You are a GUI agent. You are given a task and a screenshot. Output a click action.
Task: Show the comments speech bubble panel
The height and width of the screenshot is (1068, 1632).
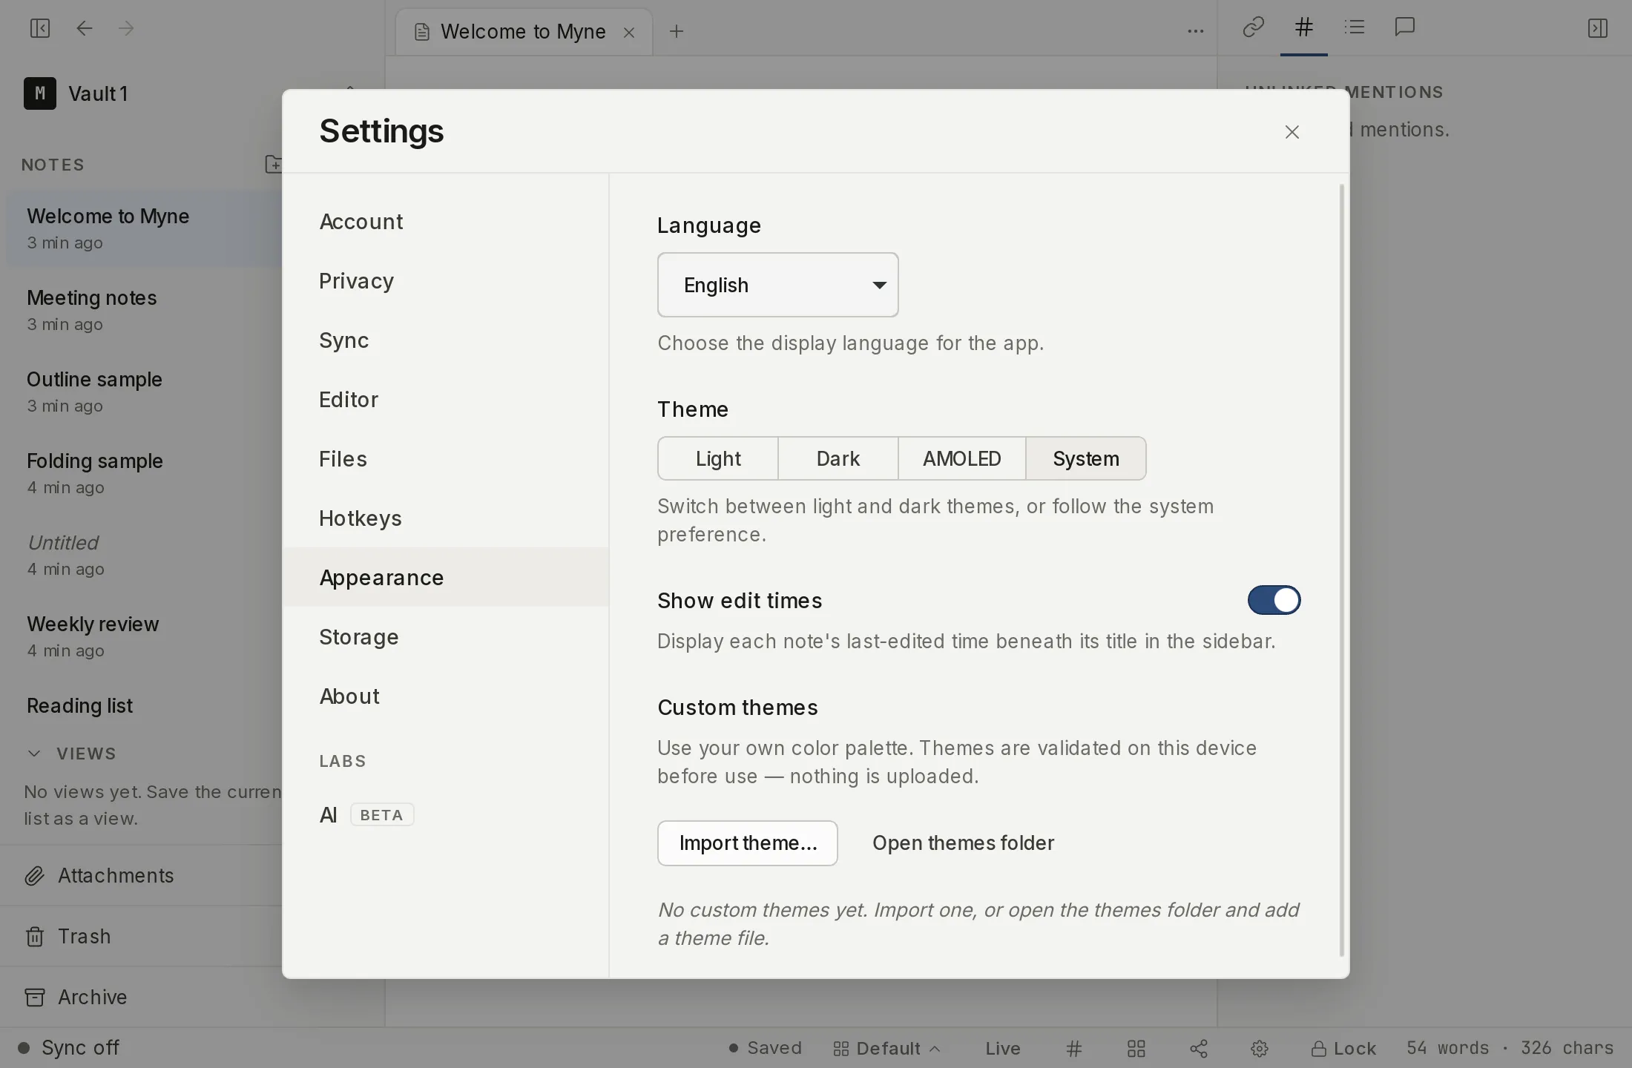[x=1405, y=27]
